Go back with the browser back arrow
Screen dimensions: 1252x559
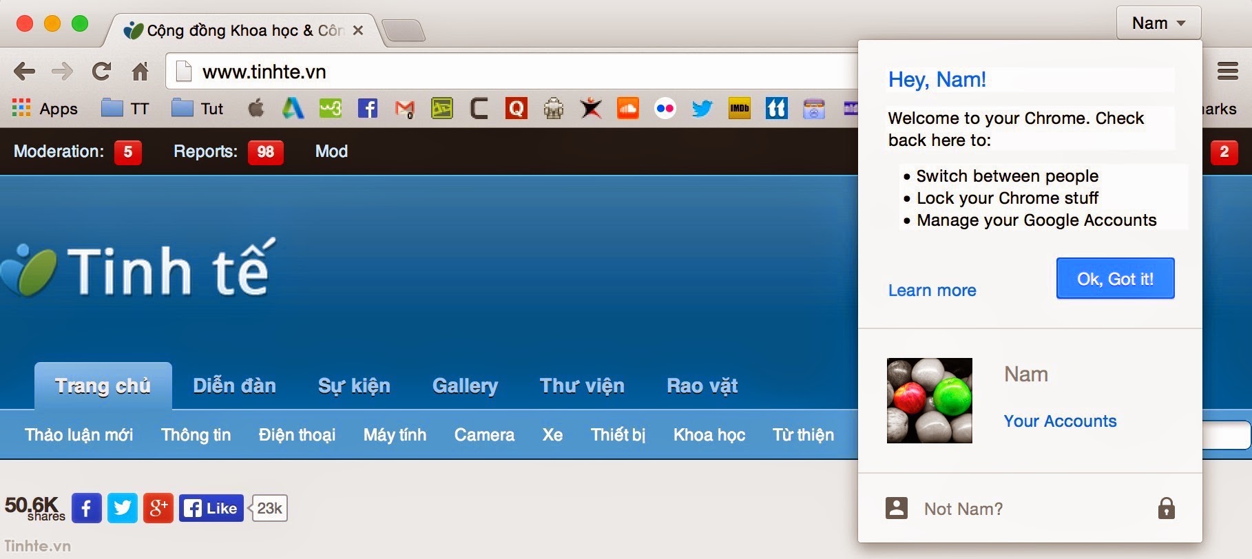24,71
